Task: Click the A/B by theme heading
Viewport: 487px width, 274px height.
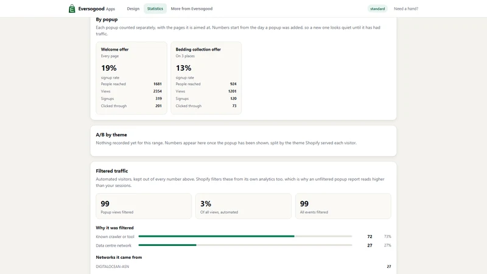Action: (x=111, y=135)
